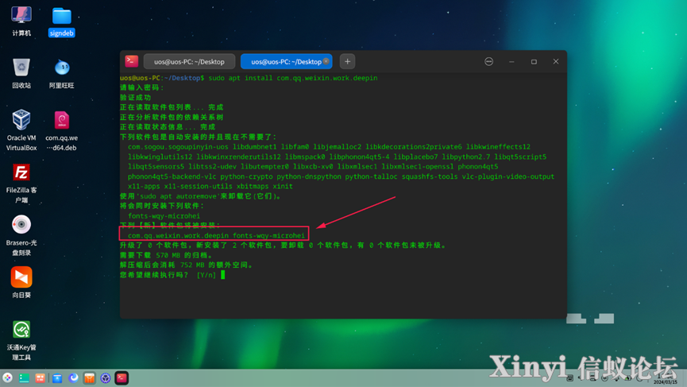Image resolution: width=687 pixels, height=387 pixels.
Task: Switch to the first uos@uos-PC terminal tab
Action: [x=189, y=62]
